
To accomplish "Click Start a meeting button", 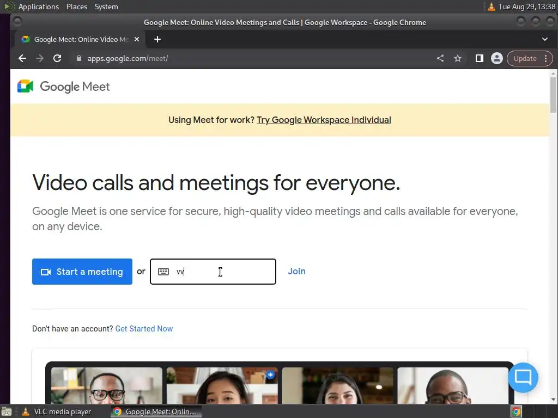I will [82, 272].
